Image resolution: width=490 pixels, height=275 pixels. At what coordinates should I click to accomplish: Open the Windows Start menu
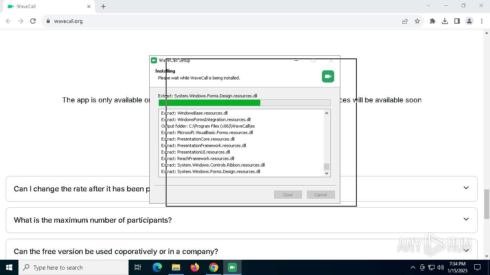9,267
